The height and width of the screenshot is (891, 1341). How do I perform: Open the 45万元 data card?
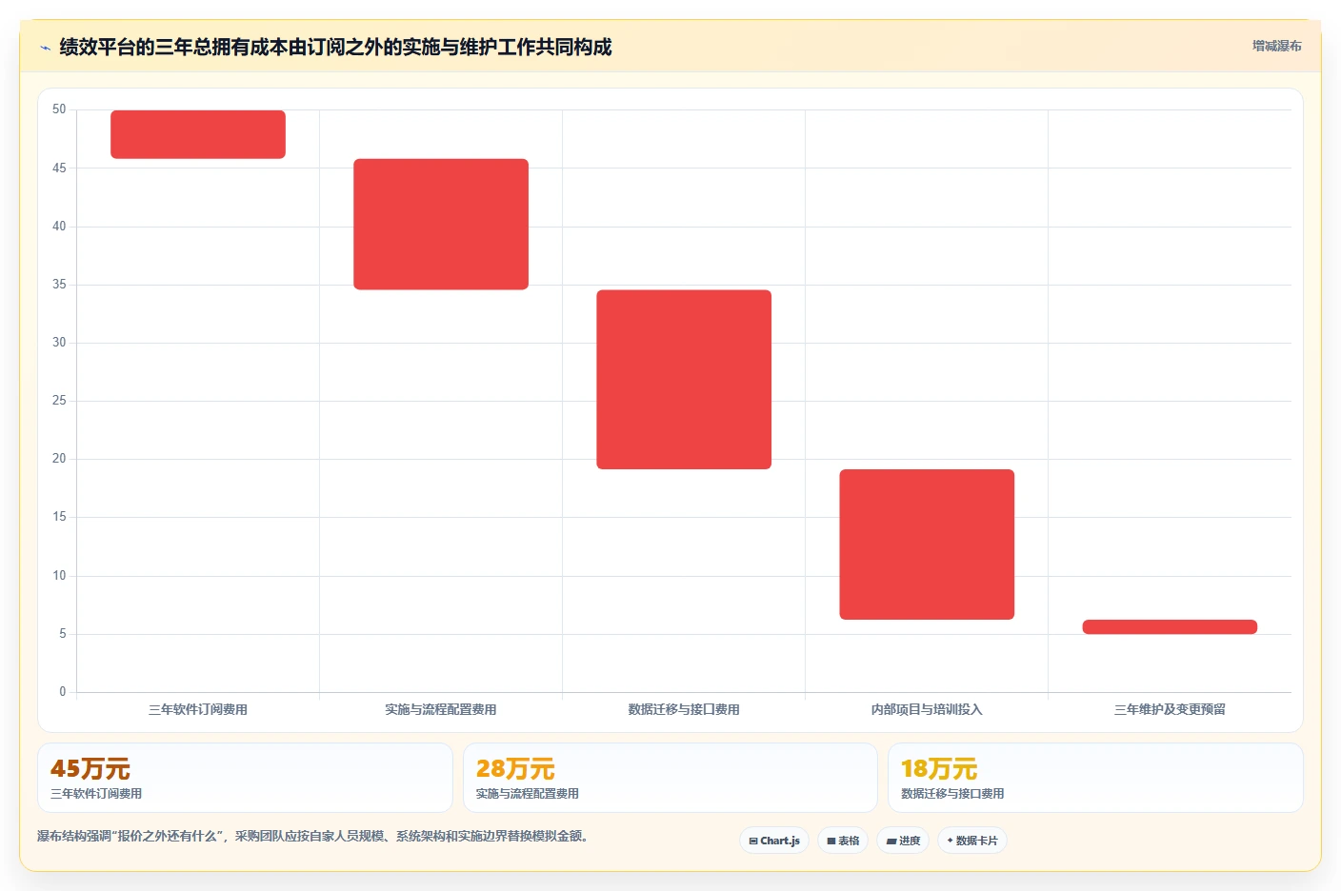tap(245, 778)
